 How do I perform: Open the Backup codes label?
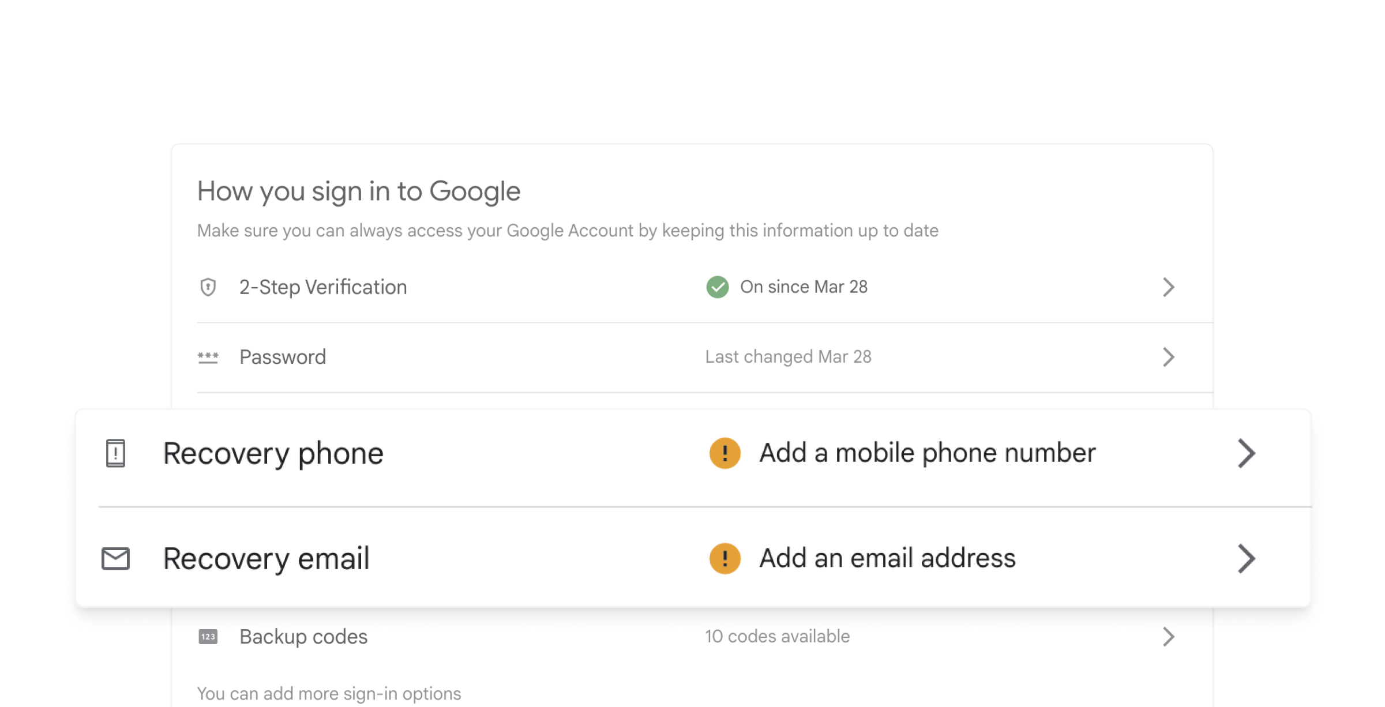pyautogui.click(x=303, y=637)
